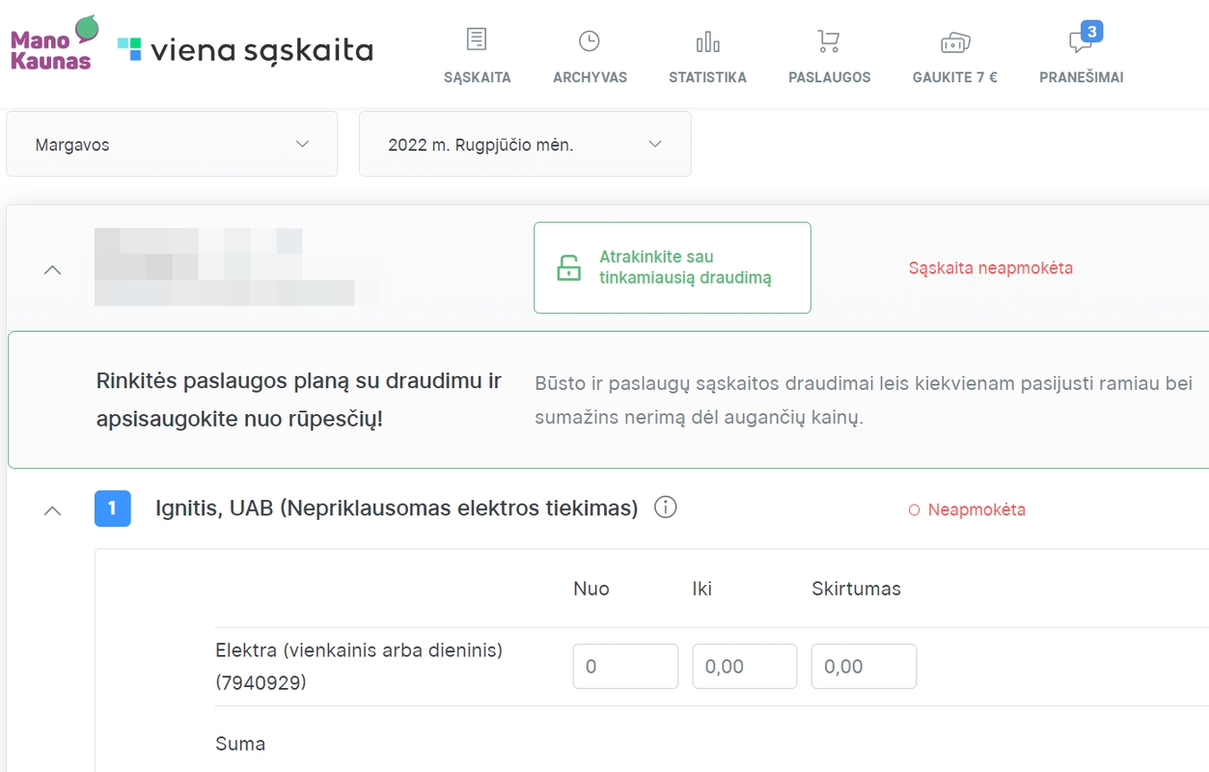Select the Neapmokėta status radio circle
Screen dimensions: 1209x772
(x=914, y=510)
